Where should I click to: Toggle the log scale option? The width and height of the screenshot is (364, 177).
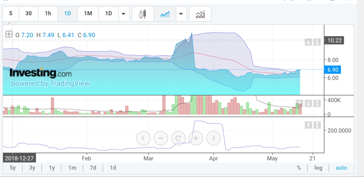point(318,168)
